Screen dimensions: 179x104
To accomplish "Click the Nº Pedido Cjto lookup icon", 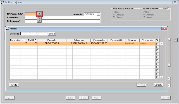I will 39,14.
